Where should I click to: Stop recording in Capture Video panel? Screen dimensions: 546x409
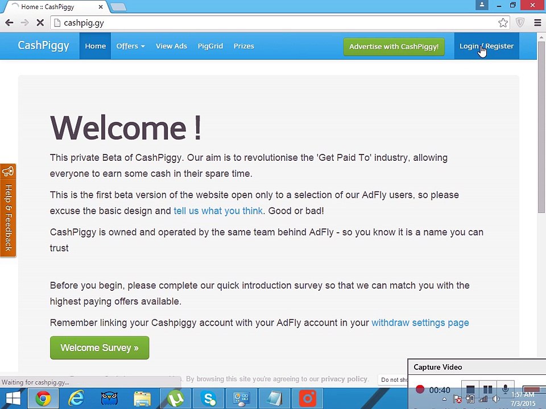[470, 389]
